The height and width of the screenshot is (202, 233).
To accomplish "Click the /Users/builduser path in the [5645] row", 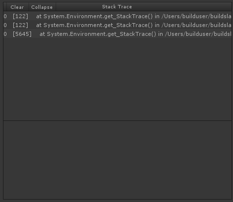I will pos(189,34).
